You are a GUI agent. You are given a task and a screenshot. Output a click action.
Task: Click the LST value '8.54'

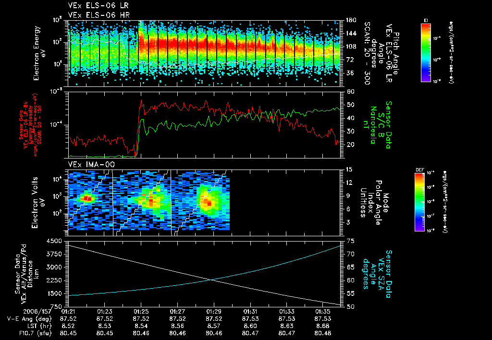click(x=141, y=326)
